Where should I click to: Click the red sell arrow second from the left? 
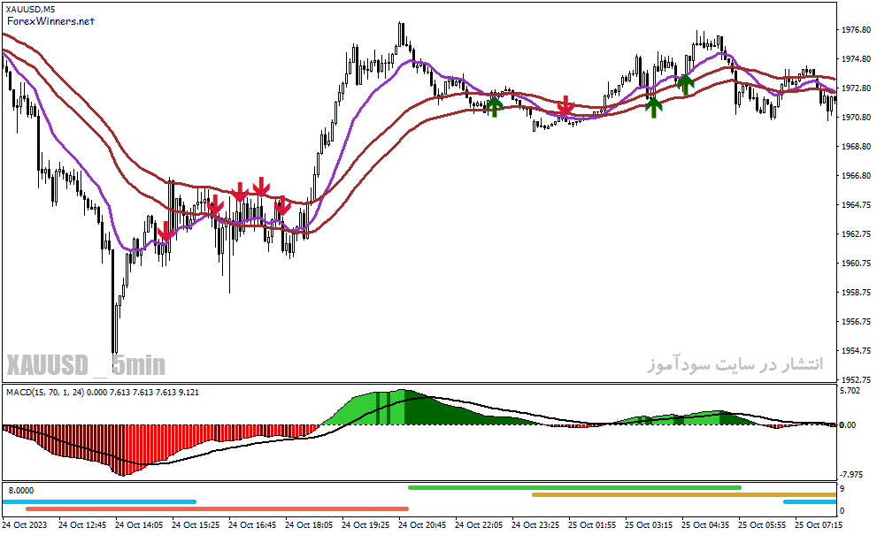pyautogui.click(x=215, y=204)
